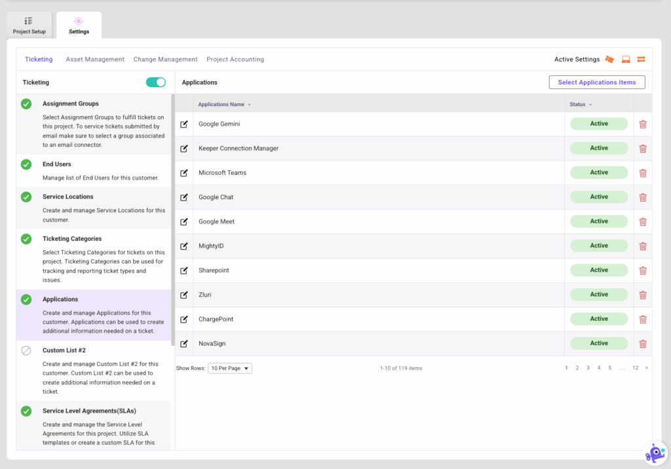Click the Select Applications Items button
Screen dimensions: 671x469
596,82
